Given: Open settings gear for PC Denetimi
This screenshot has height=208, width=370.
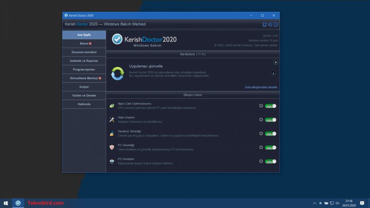Looking at the screenshot, I should [261, 161].
